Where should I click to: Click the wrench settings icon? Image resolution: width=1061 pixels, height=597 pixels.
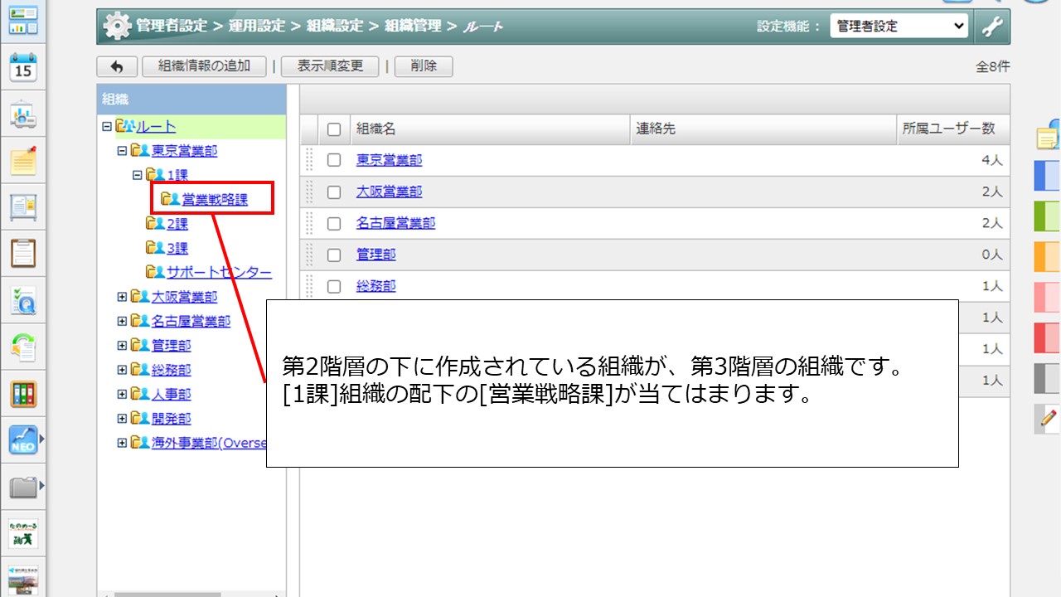(992, 27)
